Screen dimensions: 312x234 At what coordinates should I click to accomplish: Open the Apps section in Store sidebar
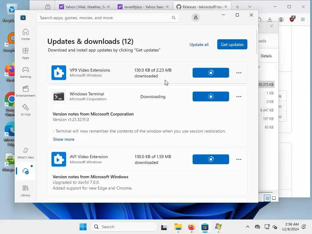point(26,54)
